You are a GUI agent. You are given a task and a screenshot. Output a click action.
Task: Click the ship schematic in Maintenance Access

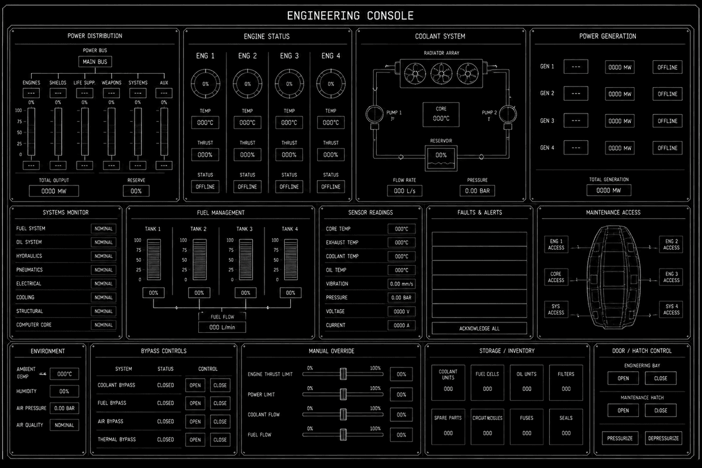point(613,277)
